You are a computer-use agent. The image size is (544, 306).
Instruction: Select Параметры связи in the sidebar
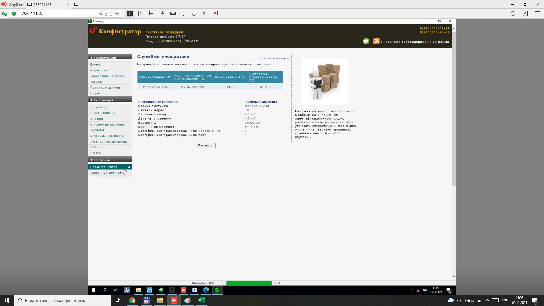(x=110, y=167)
